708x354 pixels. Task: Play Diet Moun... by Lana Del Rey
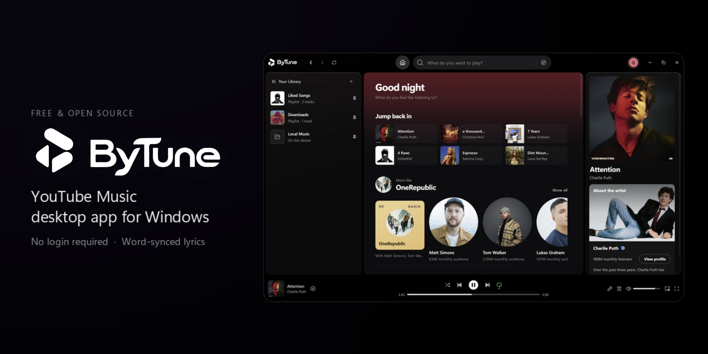point(536,155)
